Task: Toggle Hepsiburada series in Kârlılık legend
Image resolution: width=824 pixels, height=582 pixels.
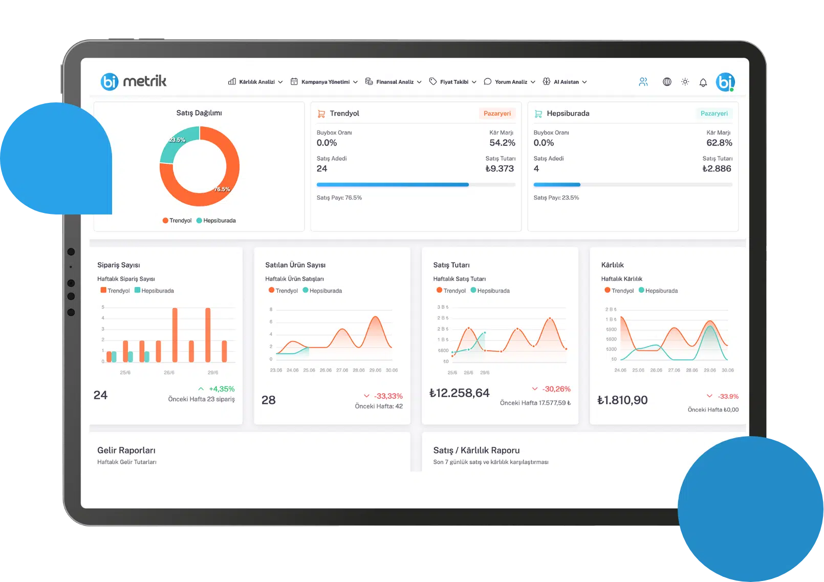Action: (658, 291)
